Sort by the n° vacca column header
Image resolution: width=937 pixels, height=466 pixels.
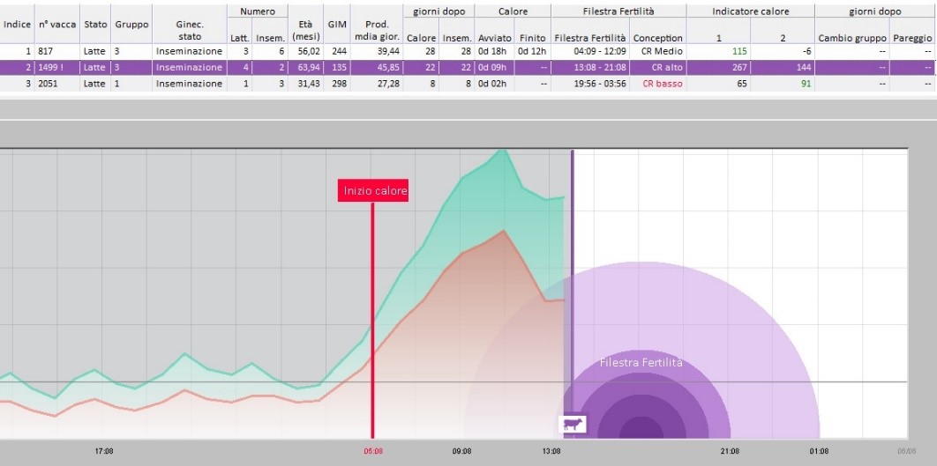tap(57, 25)
